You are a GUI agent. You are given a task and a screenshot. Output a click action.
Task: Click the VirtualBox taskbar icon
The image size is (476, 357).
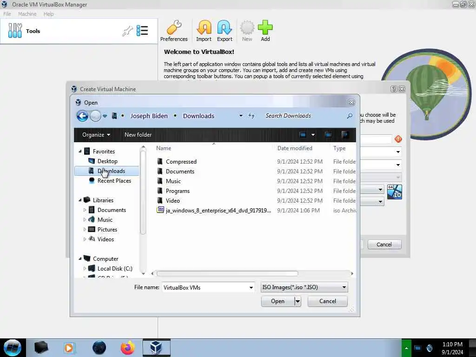click(156, 348)
